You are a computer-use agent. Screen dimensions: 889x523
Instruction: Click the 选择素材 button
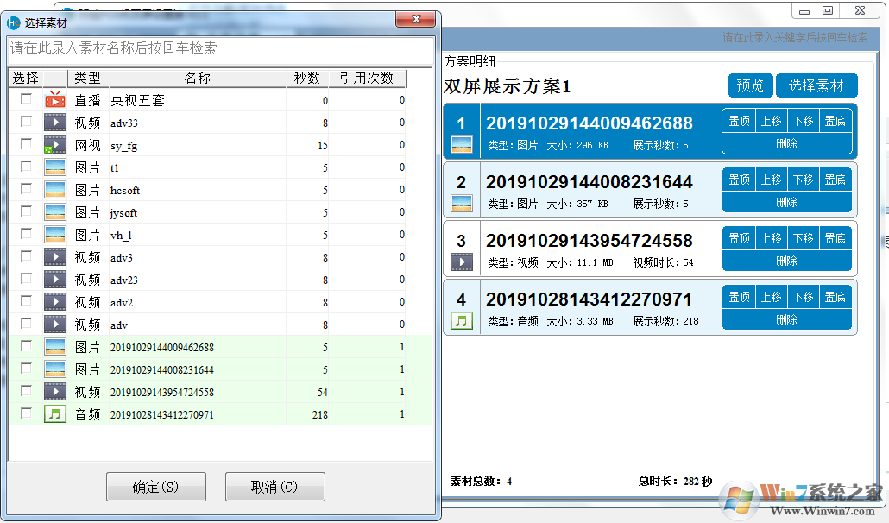point(816,85)
